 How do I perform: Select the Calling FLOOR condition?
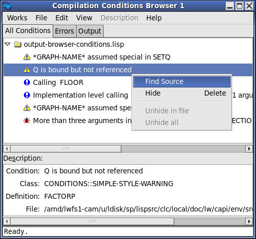(58, 82)
